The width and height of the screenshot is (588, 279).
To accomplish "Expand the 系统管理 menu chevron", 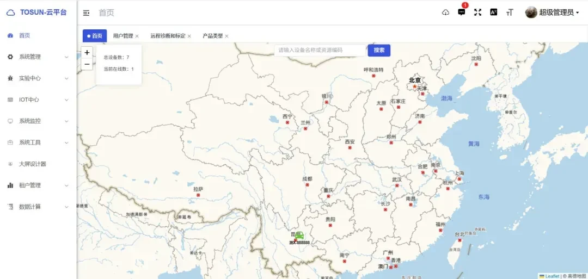I will (x=67, y=57).
